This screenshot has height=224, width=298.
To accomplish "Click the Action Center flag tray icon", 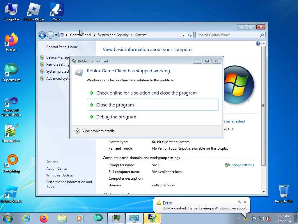I will pos(254,218).
